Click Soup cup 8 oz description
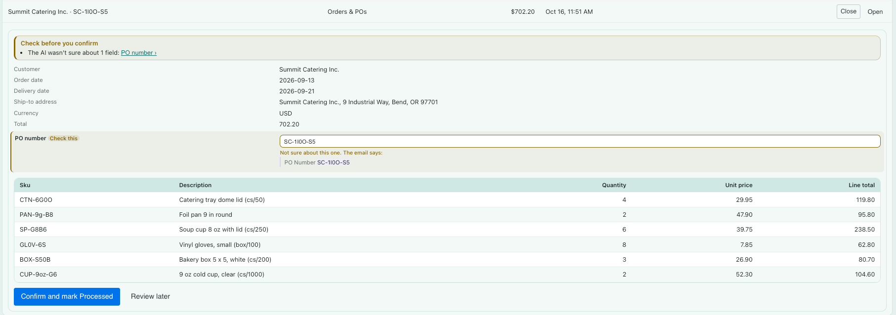 point(223,230)
